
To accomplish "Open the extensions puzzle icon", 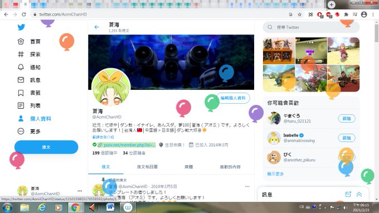I will click(346, 14).
